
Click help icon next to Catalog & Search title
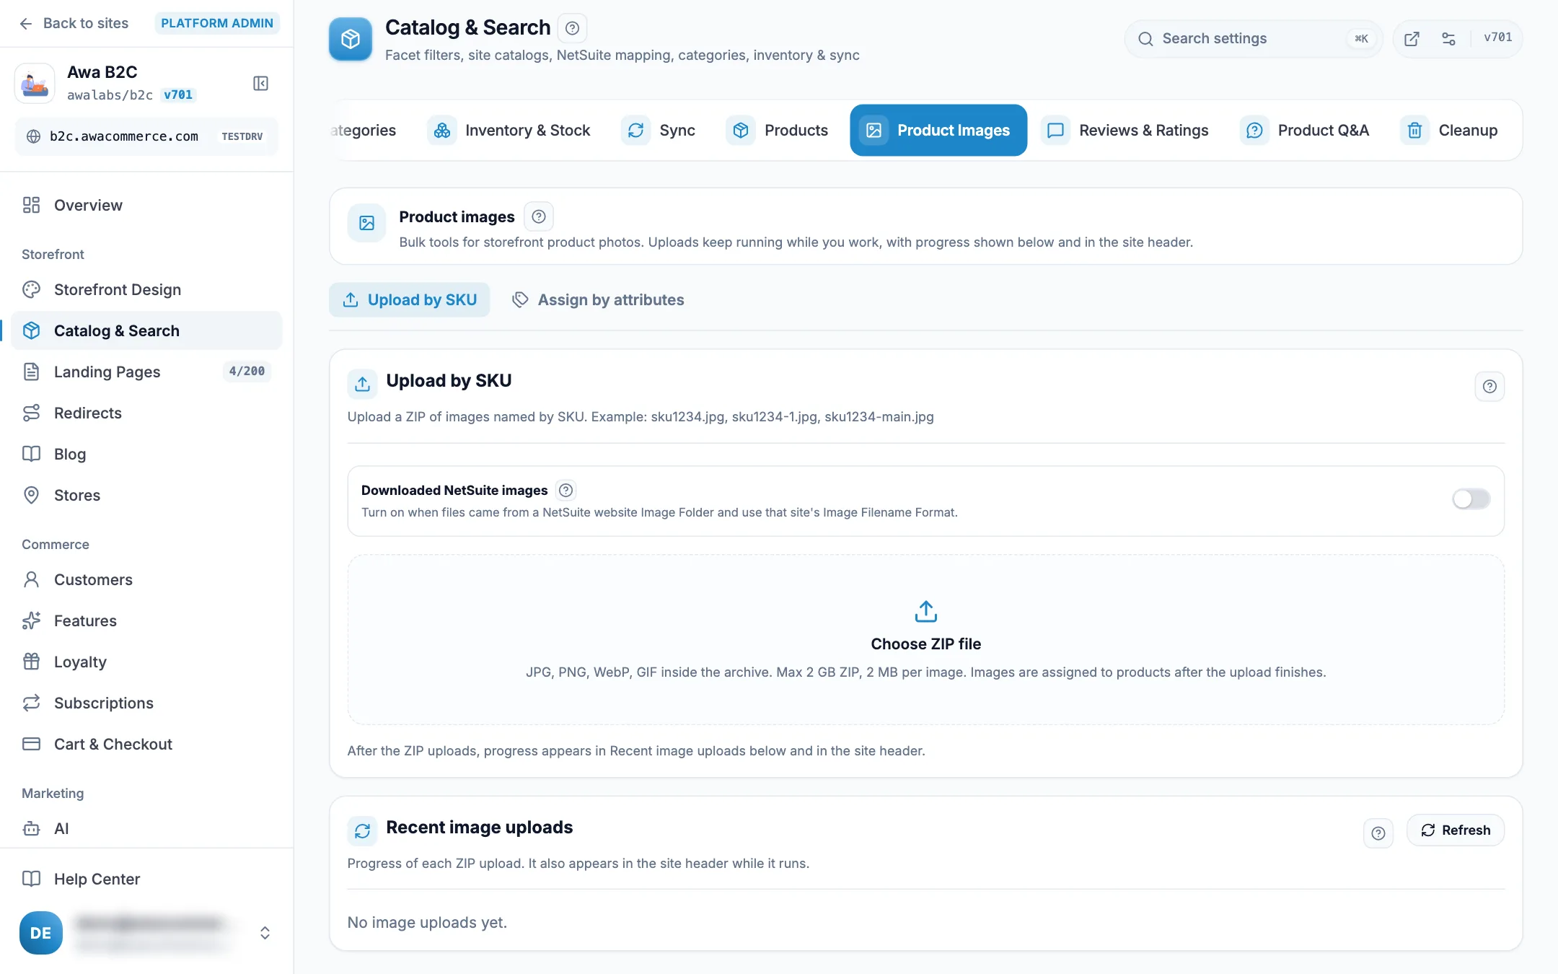point(572,28)
